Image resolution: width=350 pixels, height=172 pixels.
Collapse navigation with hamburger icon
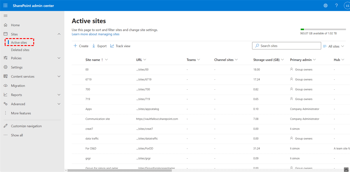[6, 16]
